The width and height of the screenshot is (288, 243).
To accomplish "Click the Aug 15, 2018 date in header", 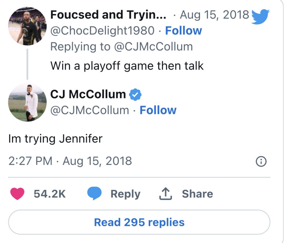I will pyautogui.click(x=214, y=15).
